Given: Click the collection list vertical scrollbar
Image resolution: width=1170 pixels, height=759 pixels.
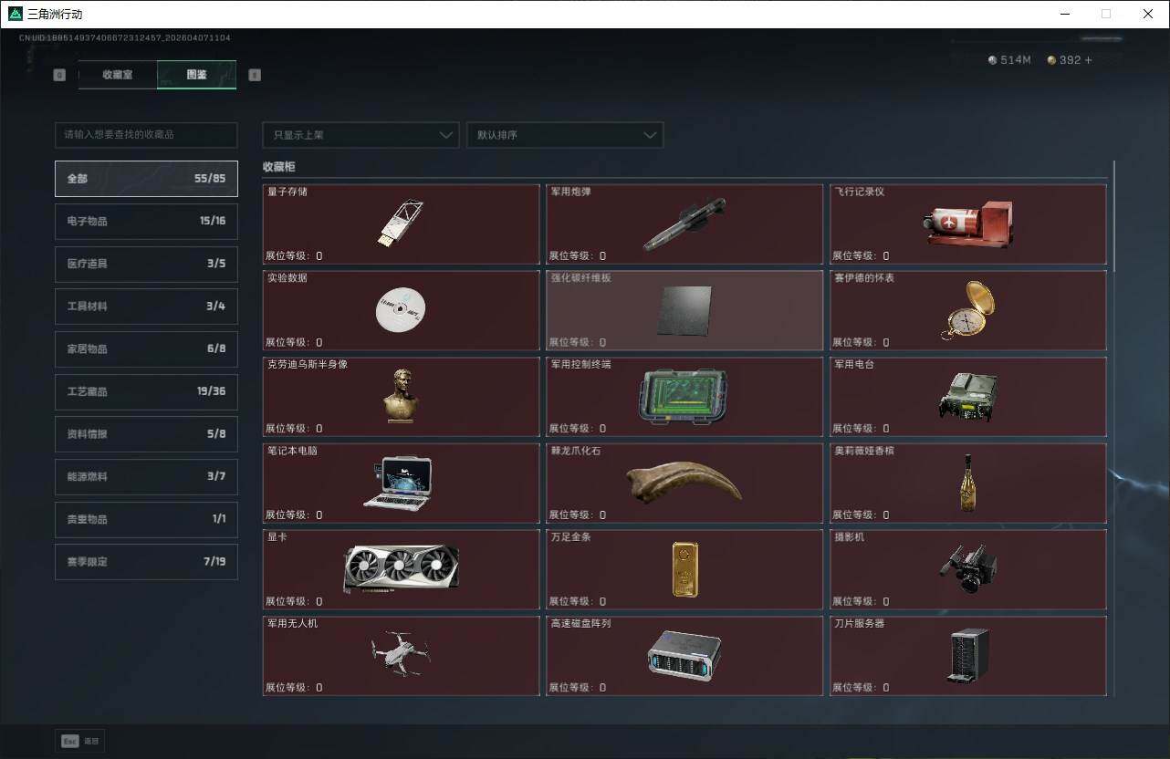Looking at the screenshot, I should [x=1113, y=216].
